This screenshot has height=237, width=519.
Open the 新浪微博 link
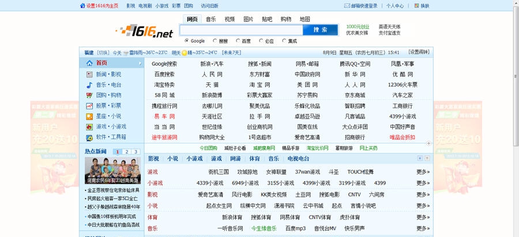click(x=212, y=95)
